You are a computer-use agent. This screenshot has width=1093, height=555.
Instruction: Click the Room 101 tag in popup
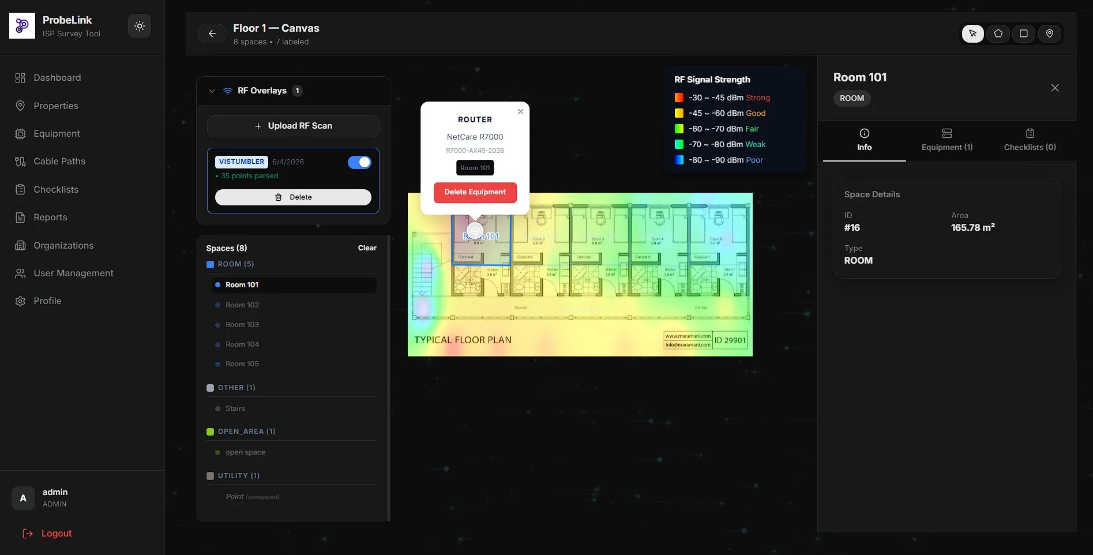[x=475, y=168]
